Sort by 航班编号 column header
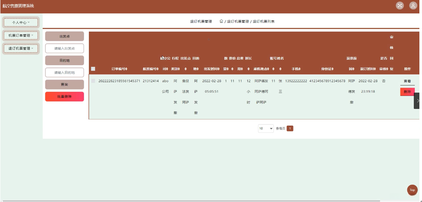The width and height of the screenshot is (422, 202). pyautogui.click(x=150, y=69)
